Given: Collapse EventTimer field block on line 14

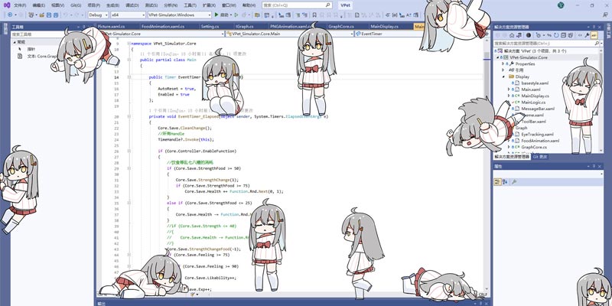Looking at the screenshot, I should [x=129, y=77].
